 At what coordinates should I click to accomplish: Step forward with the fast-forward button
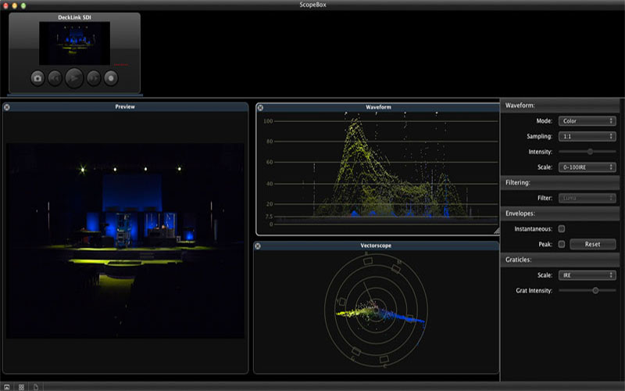pos(94,78)
